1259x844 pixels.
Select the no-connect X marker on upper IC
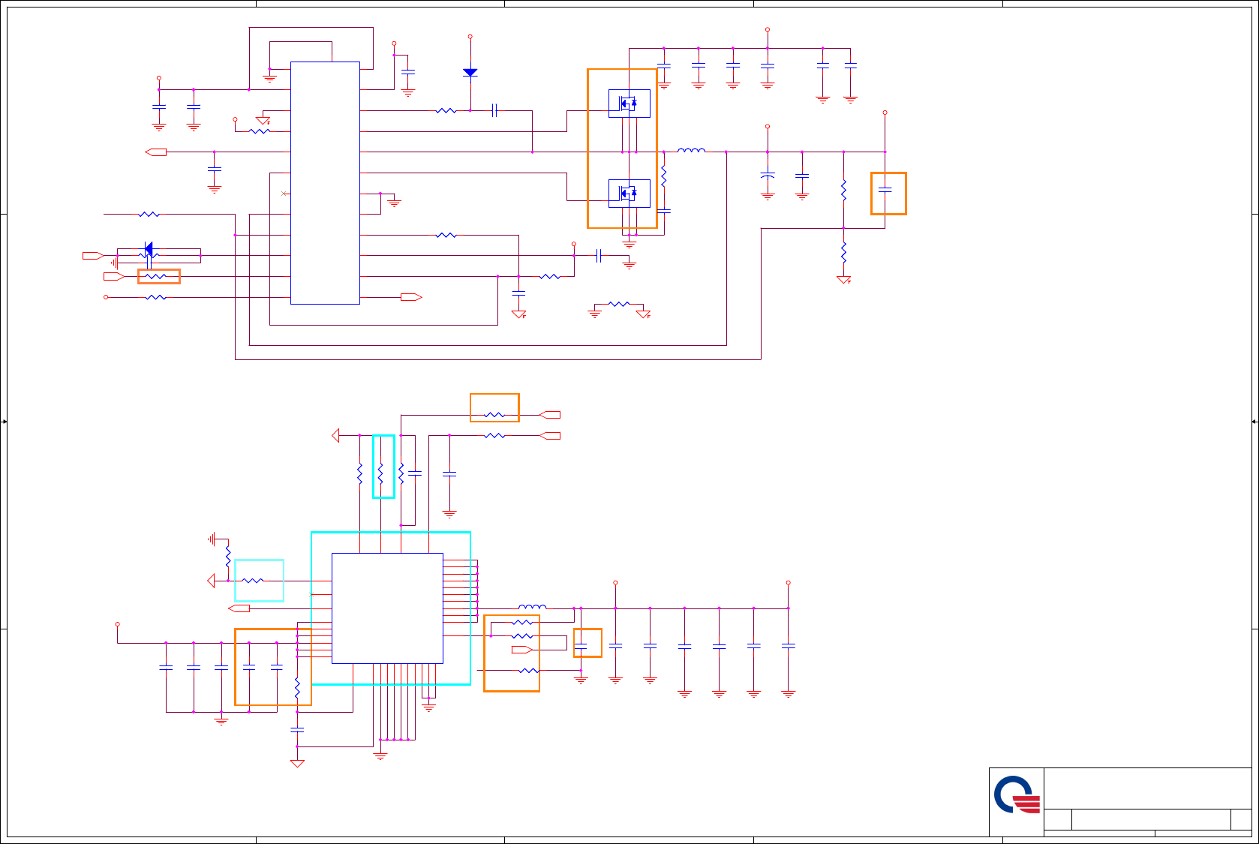pos(284,194)
